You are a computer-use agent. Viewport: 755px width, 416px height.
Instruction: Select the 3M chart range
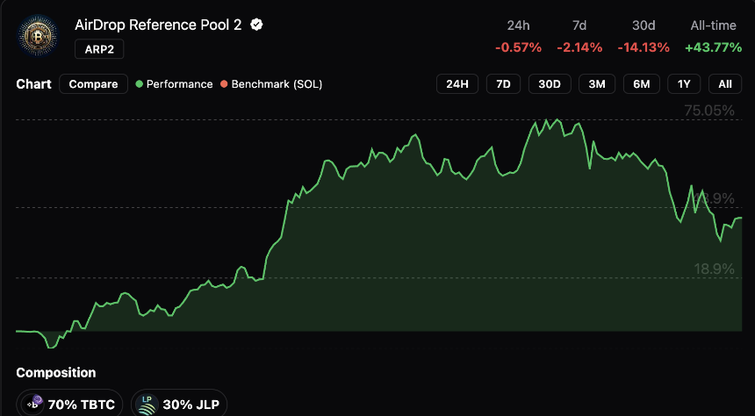pyautogui.click(x=597, y=84)
